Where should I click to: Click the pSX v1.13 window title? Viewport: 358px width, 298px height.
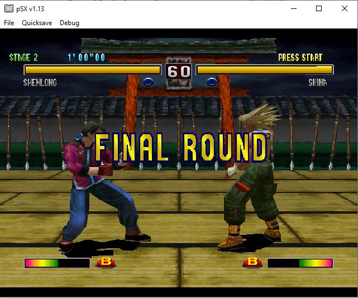click(30, 9)
